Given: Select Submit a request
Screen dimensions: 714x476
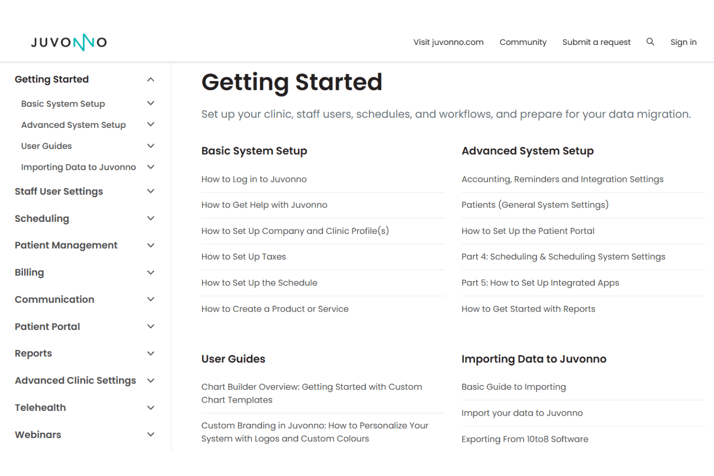Looking at the screenshot, I should 596,42.
